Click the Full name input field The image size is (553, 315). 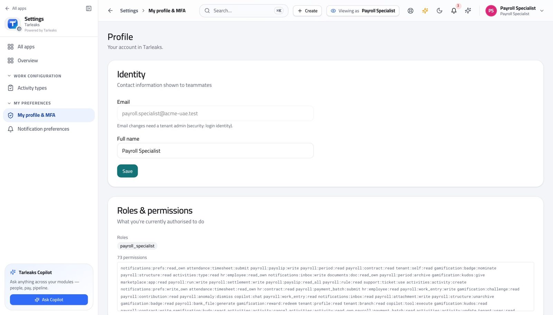click(x=215, y=151)
